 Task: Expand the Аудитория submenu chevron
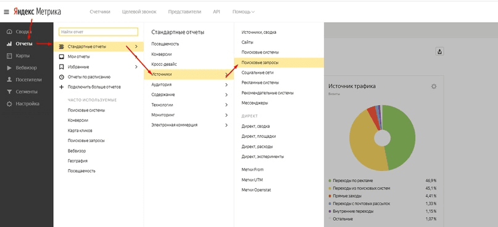pyautogui.click(x=226, y=85)
